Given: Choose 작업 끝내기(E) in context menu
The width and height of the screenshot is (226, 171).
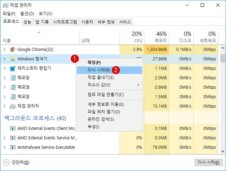Looking at the screenshot, I should tap(109, 78).
